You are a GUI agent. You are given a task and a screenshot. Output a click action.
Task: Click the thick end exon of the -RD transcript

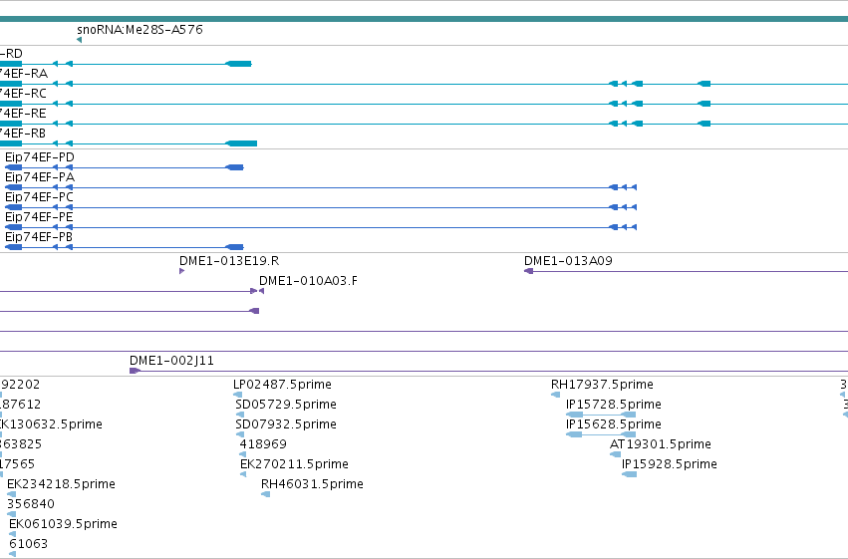(x=238, y=64)
